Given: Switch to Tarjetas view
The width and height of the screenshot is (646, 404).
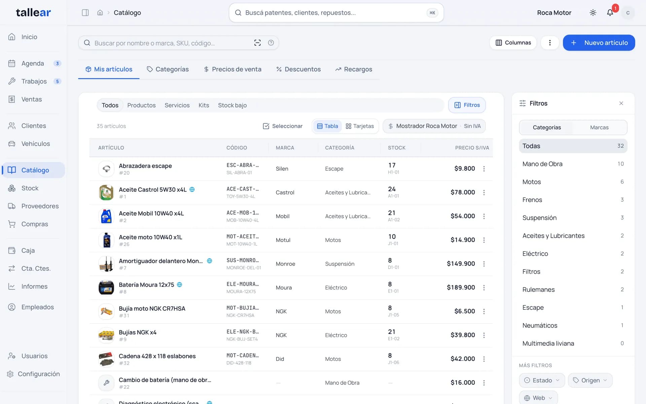Looking at the screenshot, I should click(x=360, y=126).
